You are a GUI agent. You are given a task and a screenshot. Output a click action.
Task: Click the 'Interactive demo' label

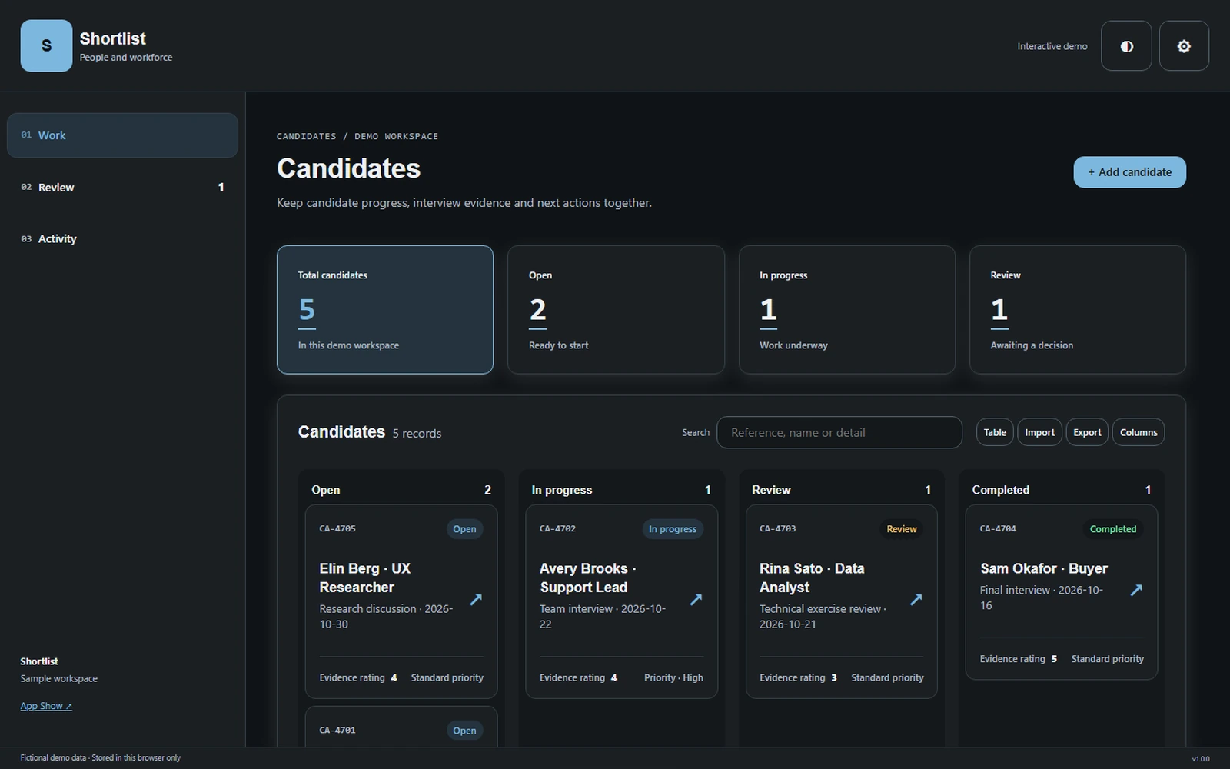(x=1052, y=46)
